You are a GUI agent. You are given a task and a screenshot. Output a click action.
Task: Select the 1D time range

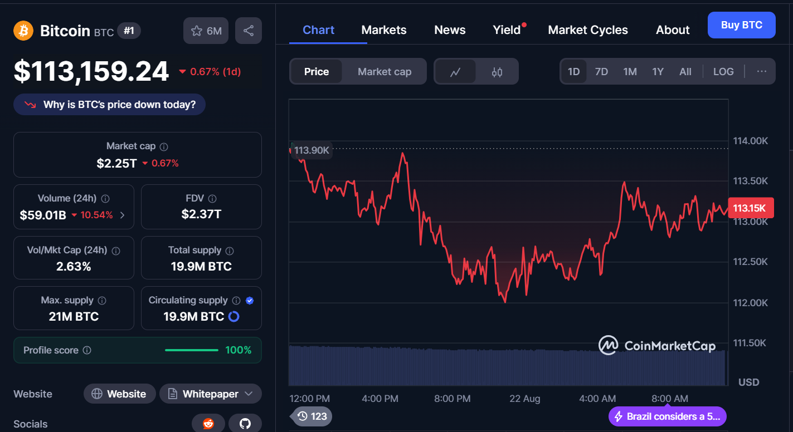[x=573, y=72]
